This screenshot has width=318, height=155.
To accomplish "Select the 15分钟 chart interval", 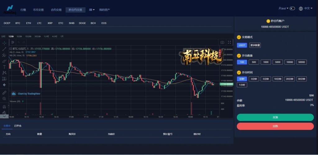I will 28,37.
